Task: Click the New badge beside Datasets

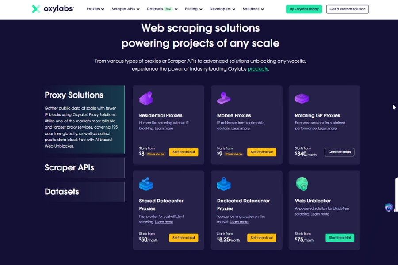Action: tap(168, 9)
